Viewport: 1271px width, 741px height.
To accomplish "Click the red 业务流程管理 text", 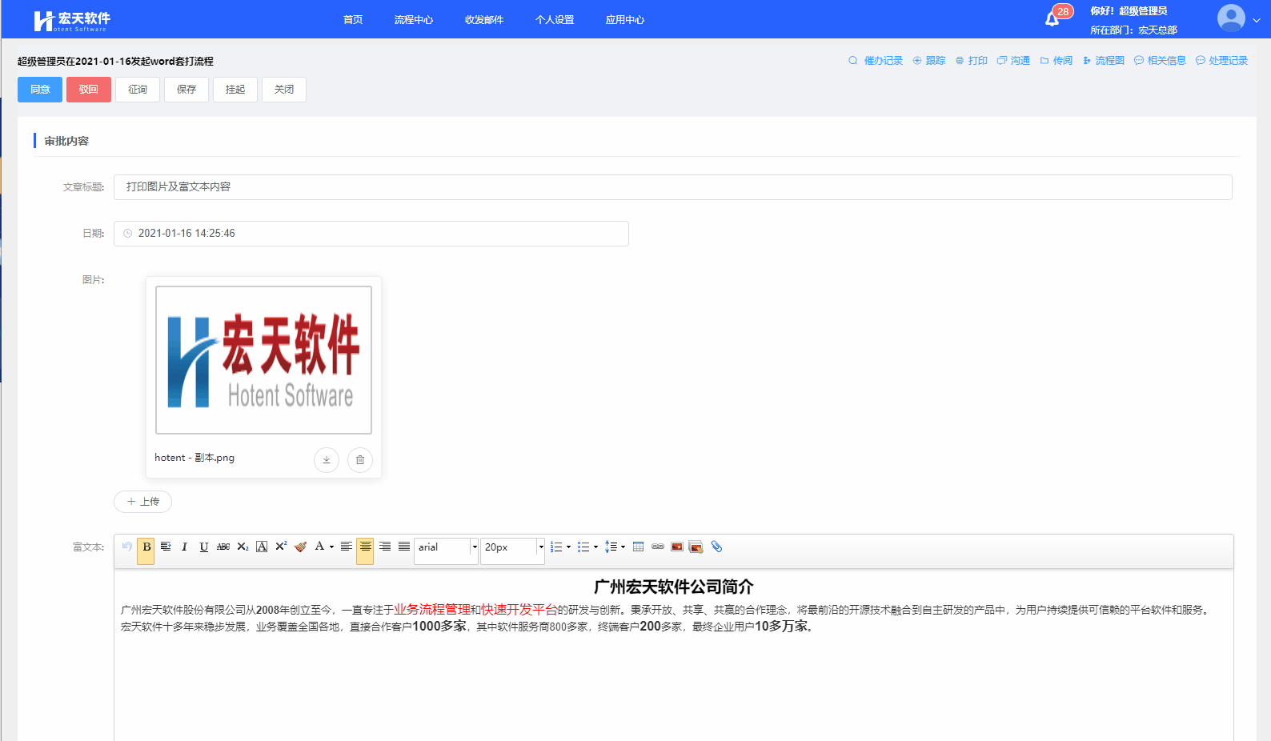I will pos(432,610).
